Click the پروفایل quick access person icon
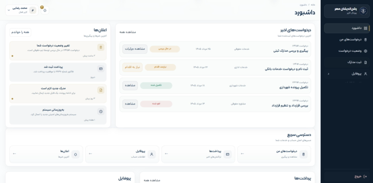The width and height of the screenshot is (373, 183). pos(151,154)
